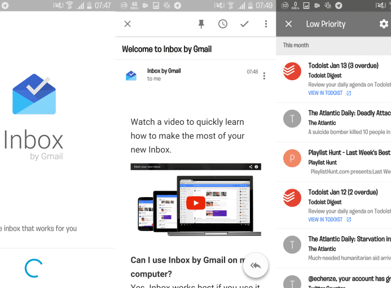Open Todoist Jan 13 (3 overdue) email
The image size is (391, 288).
(333, 78)
